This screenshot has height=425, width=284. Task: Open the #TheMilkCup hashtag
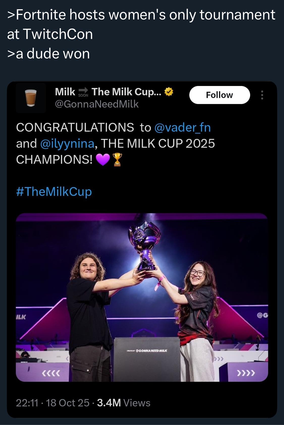(54, 192)
